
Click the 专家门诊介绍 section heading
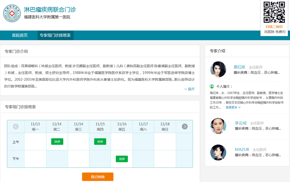point(16,51)
